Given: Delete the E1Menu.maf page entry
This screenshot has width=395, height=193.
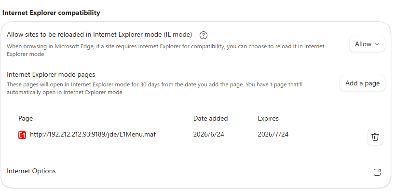Looking at the screenshot, I should point(375,137).
